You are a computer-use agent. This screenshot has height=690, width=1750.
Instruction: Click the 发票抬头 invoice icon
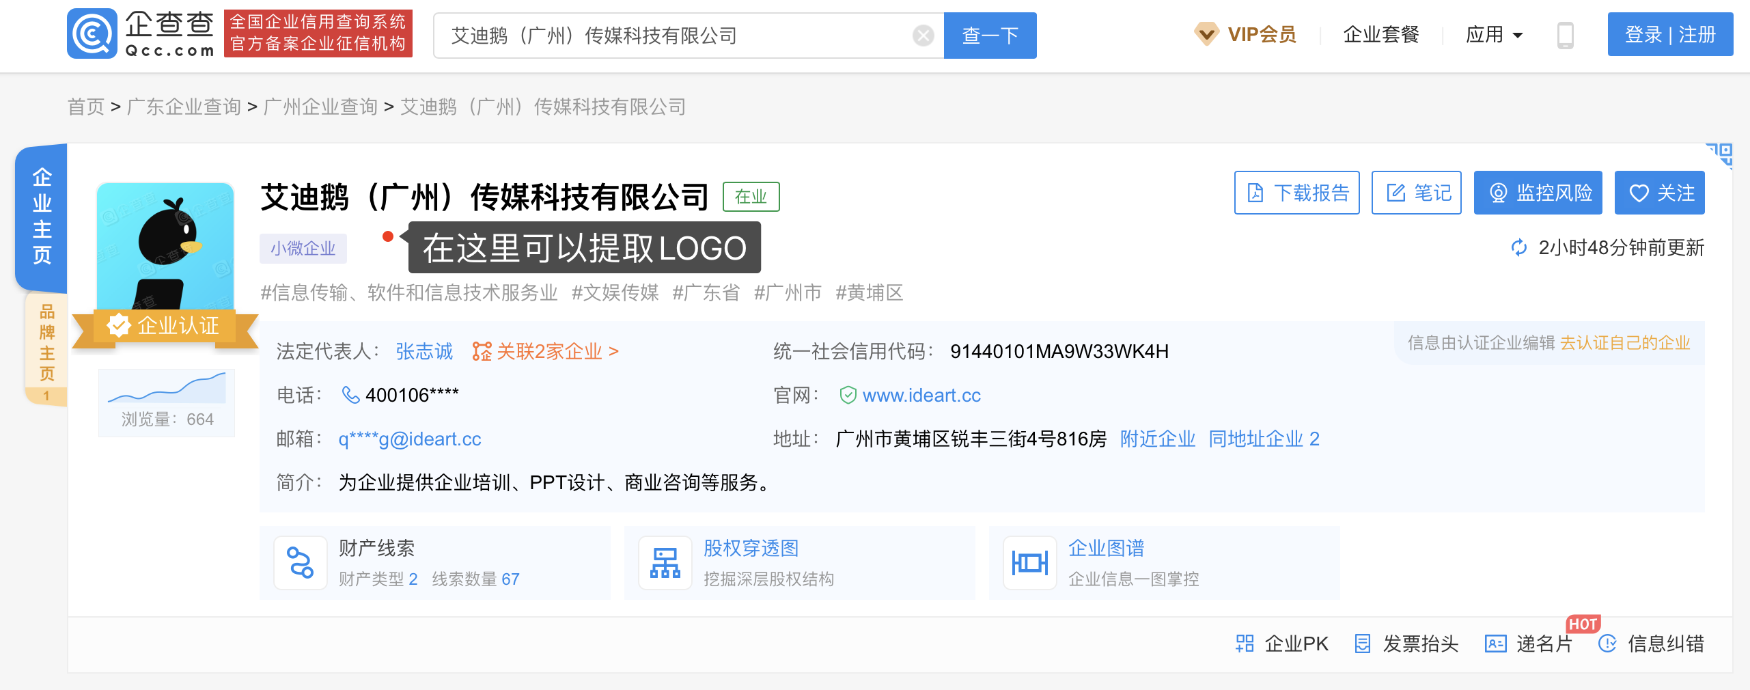coord(1363,644)
